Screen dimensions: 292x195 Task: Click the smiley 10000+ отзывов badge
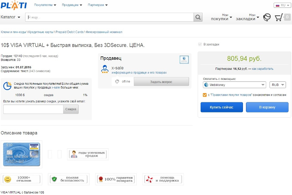pyautogui.click(x=21, y=179)
